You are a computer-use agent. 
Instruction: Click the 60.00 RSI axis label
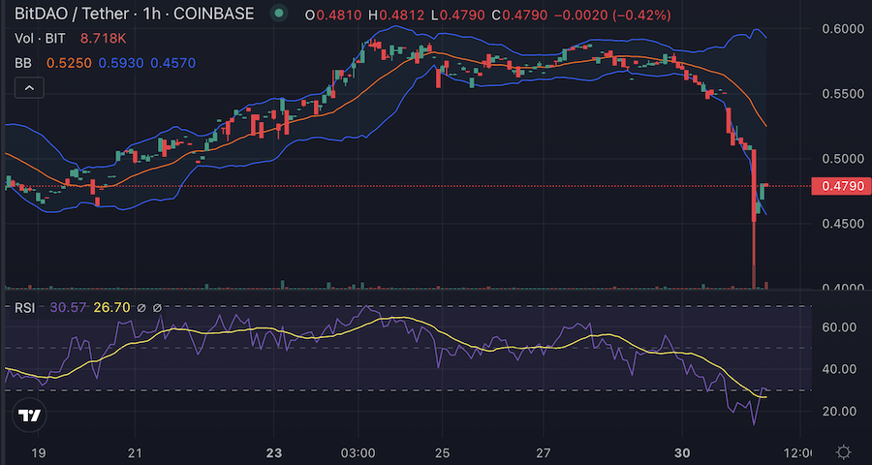pos(839,327)
